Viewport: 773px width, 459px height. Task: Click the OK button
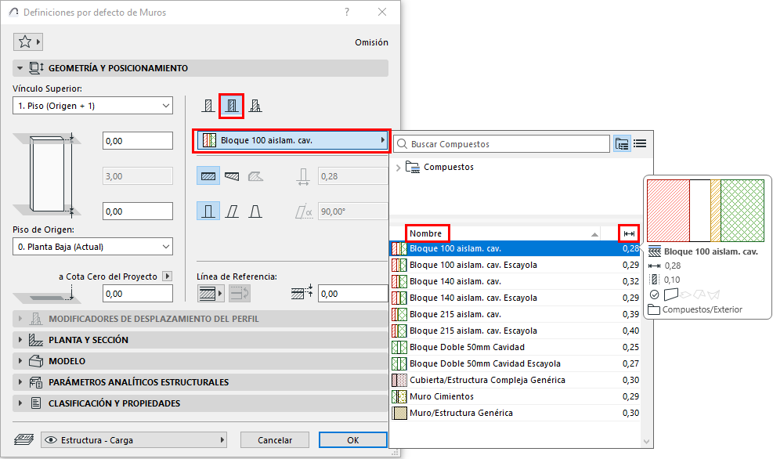pos(353,439)
